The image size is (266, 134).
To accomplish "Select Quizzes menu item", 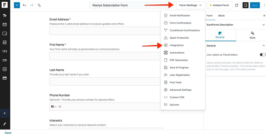I will click(183, 105).
